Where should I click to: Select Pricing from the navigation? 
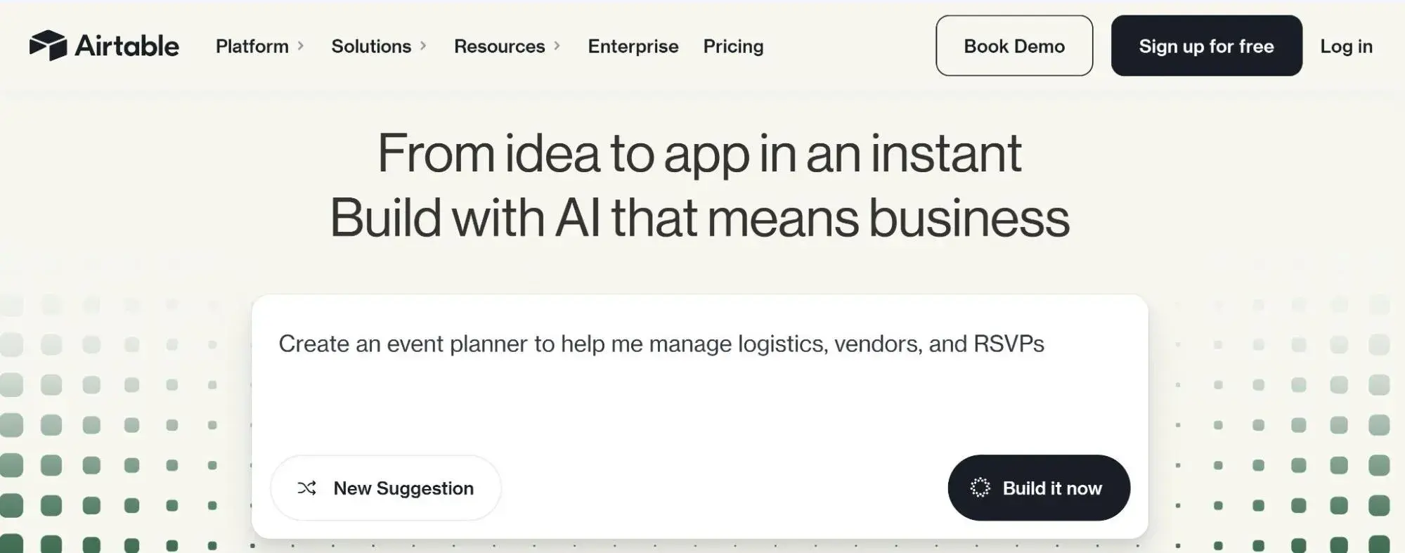coord(733,46)
